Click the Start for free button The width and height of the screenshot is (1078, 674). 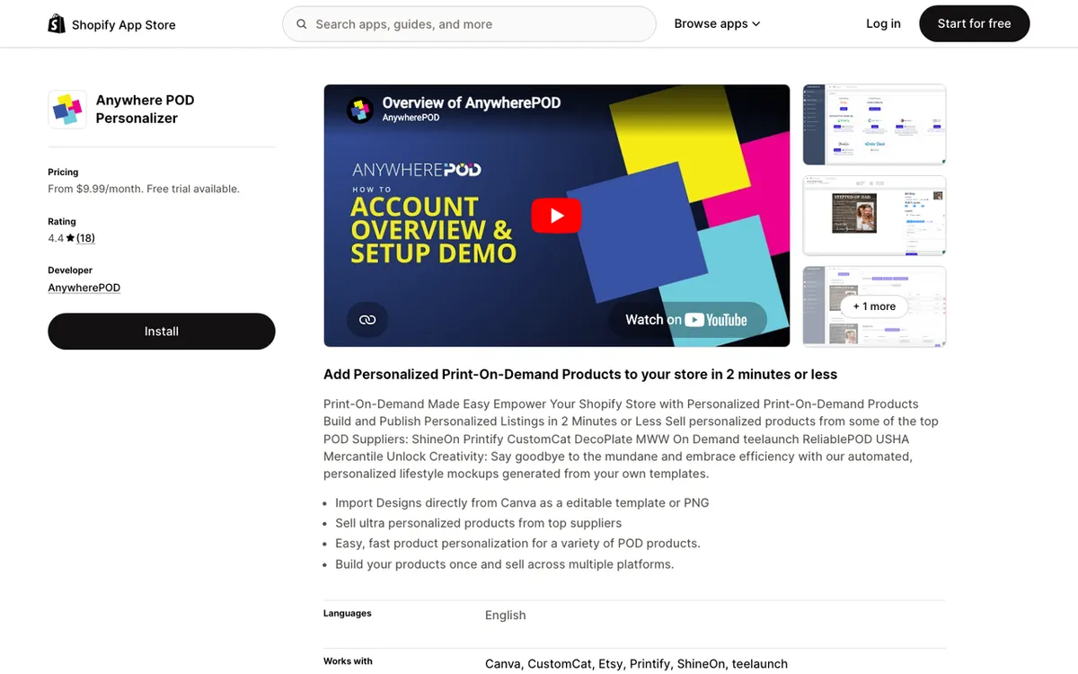coord(974,24)
